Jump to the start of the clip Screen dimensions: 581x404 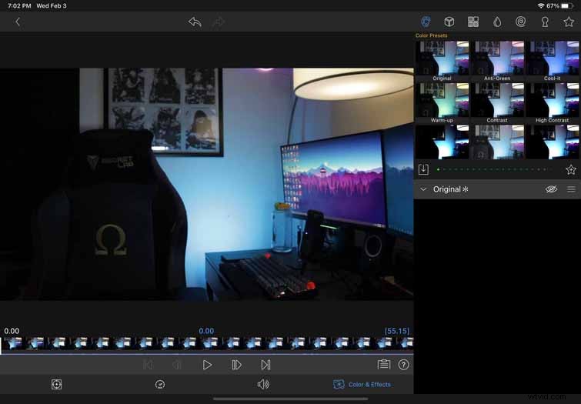coord(148,365)
